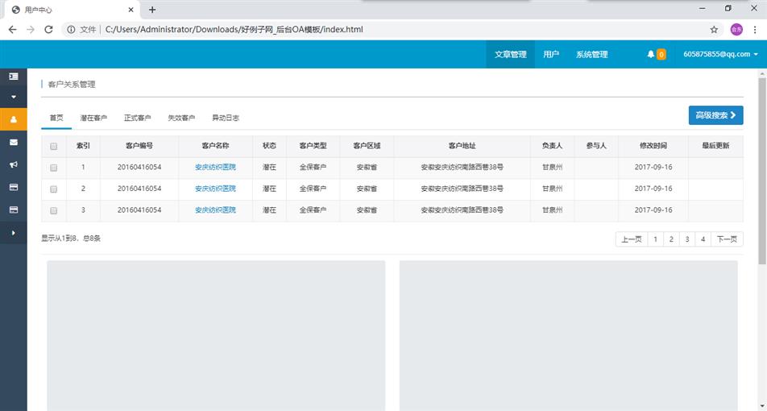Screen dimensions: 767x411
Task: Open the 605875855@qq.com account dropdown
Action: pos(720,55)
